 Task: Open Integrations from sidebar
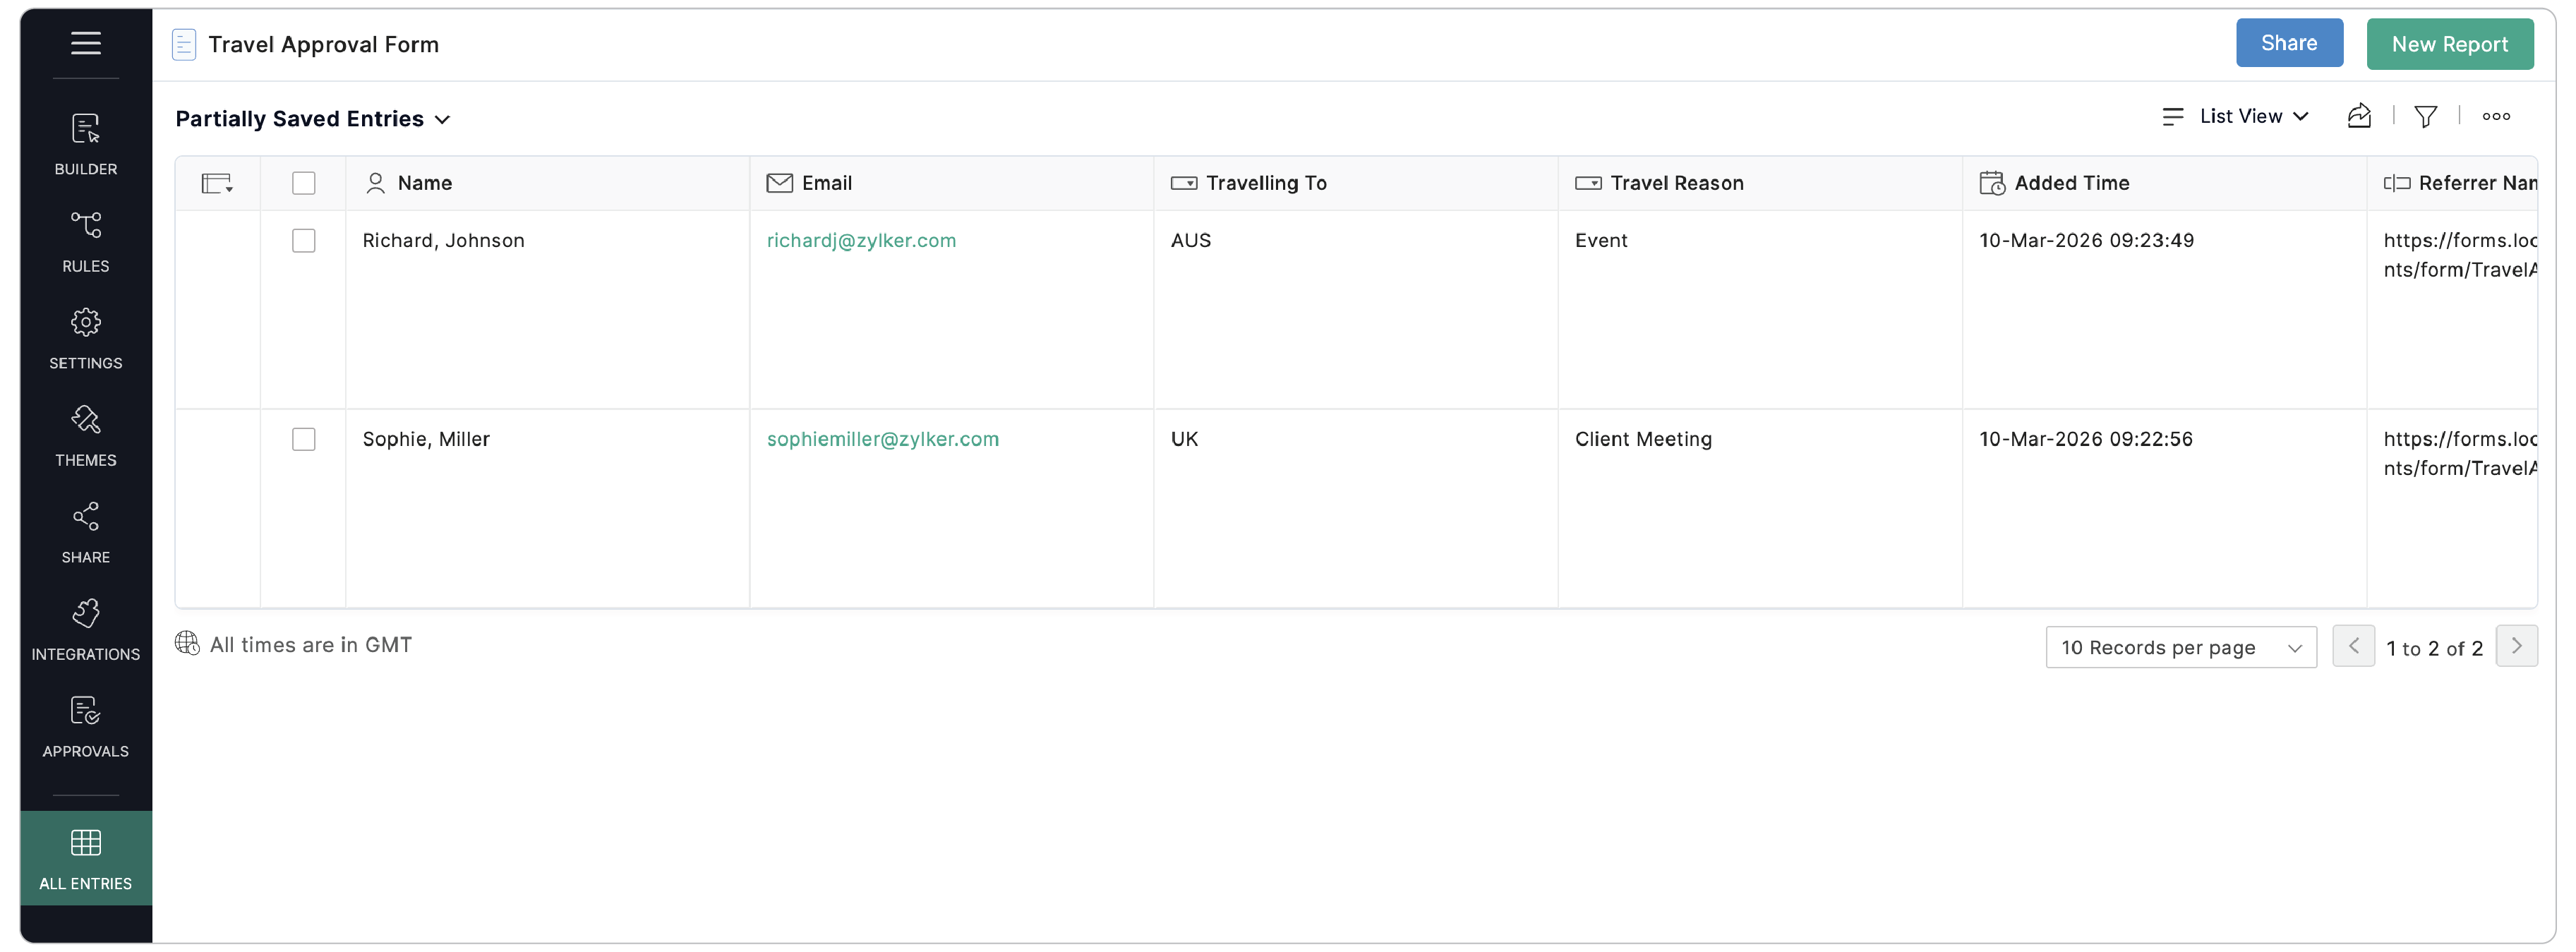(86, 629)
